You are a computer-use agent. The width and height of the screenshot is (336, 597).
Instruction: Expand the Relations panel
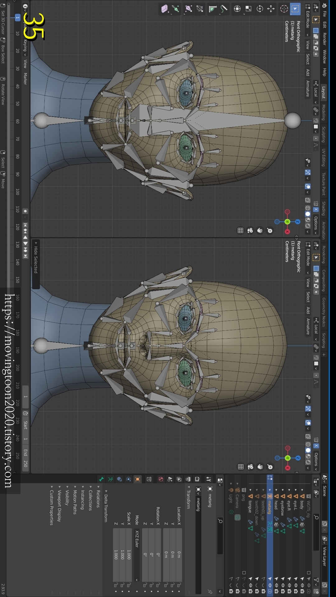[x=98, y=496]
